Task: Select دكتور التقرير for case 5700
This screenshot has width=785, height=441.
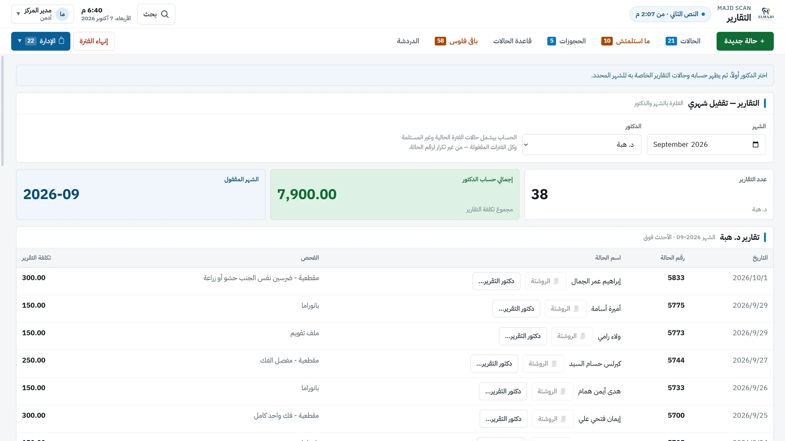Action: click(504, 419)
